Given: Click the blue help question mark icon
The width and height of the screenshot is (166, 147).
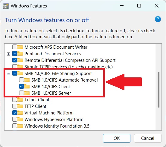Looking at the screenshot, I should click(x=158, y=19).
